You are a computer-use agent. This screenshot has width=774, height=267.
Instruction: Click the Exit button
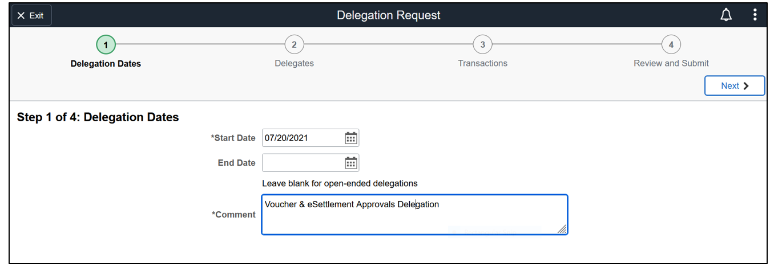click(31, 15)
